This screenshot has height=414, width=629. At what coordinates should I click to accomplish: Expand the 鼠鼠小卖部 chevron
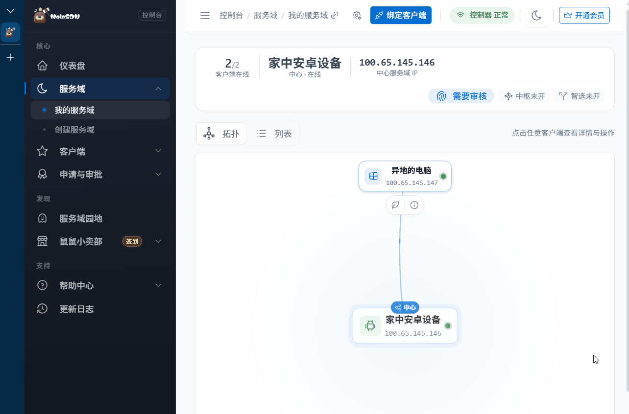point(158,241)
